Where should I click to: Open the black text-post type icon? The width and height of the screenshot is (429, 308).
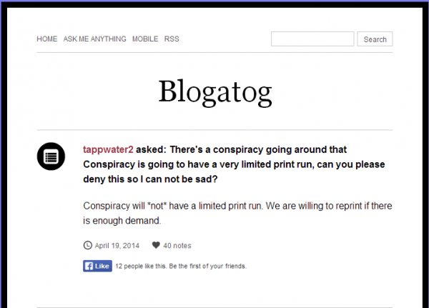tap(51, 157)
